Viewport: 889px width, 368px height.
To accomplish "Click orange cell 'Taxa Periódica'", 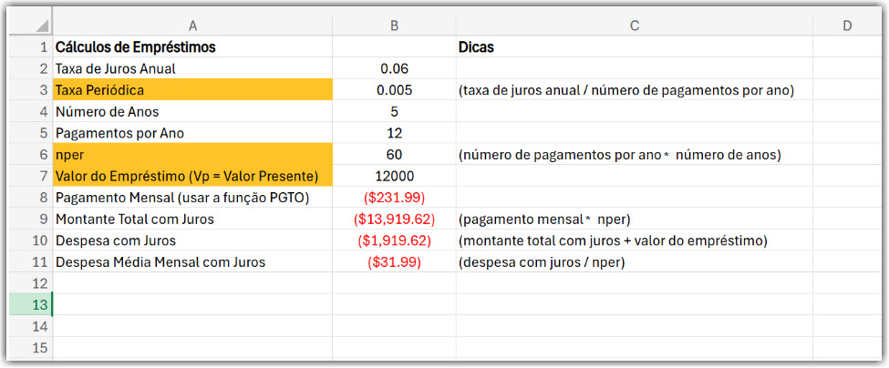I will tap(192, 90).
